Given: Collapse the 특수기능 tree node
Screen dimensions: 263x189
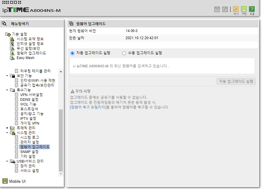Looking at the screenshot, I should (x=7, y=90).
